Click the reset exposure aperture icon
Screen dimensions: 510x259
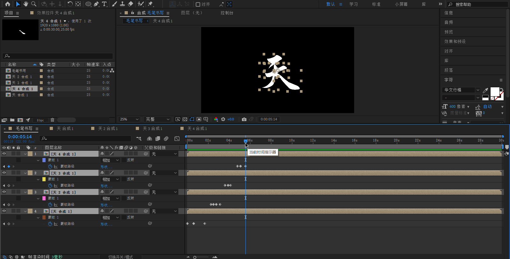point(223,119)
